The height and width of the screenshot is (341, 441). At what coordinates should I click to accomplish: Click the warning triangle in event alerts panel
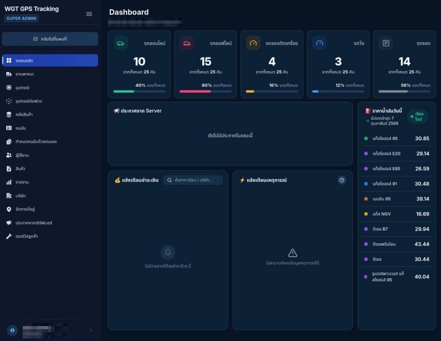pos(293,253)
